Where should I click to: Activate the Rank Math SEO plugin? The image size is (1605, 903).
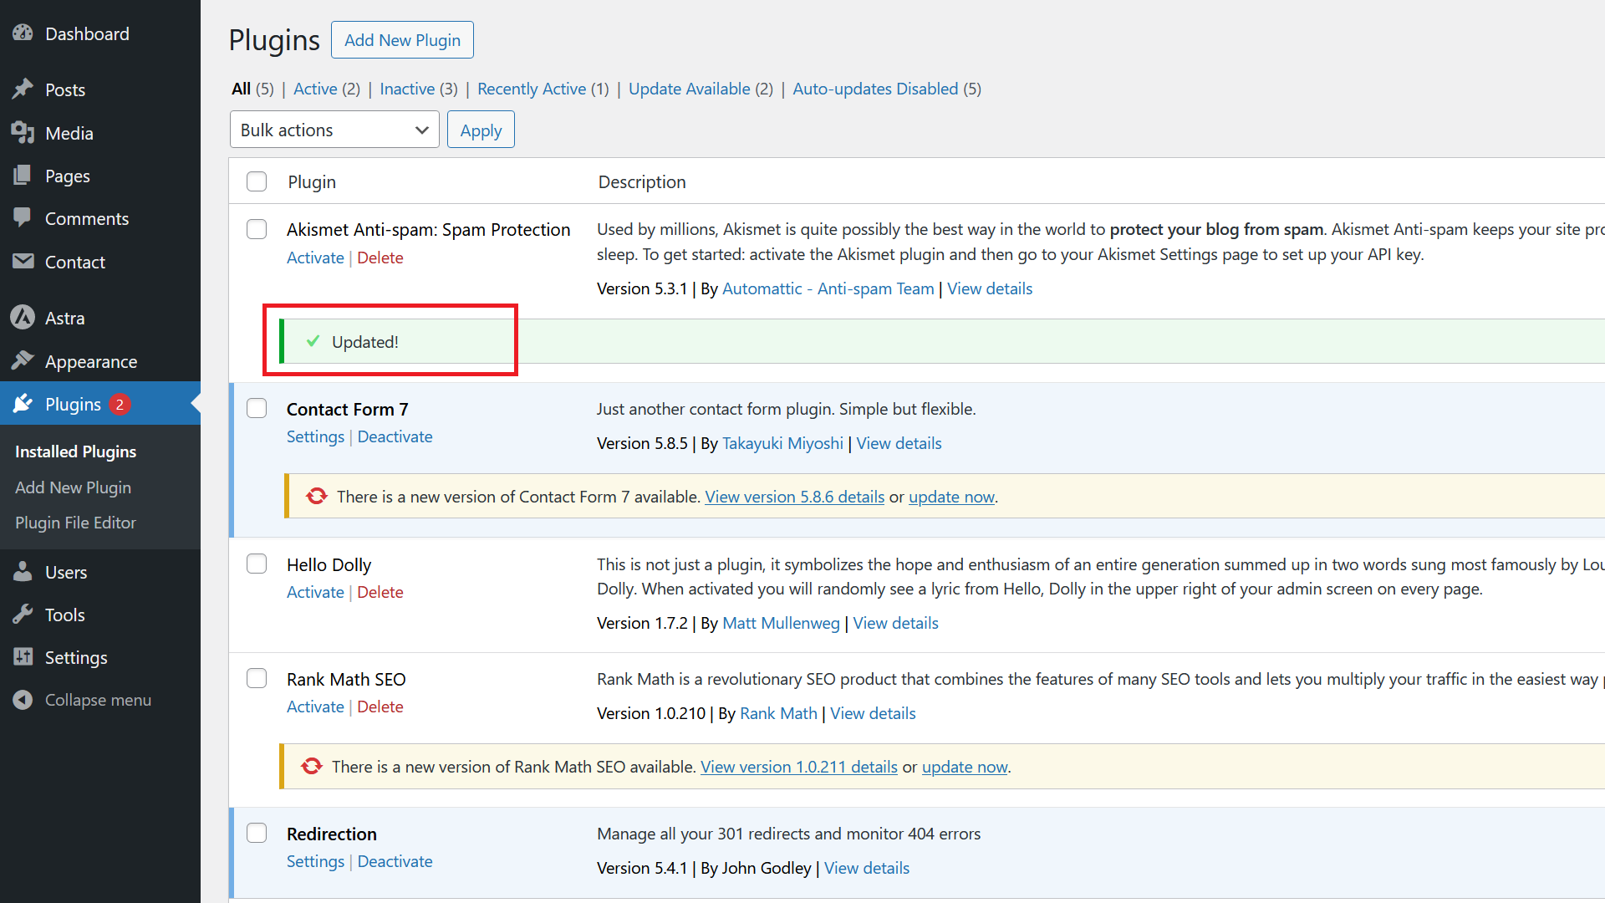point(315,707)
